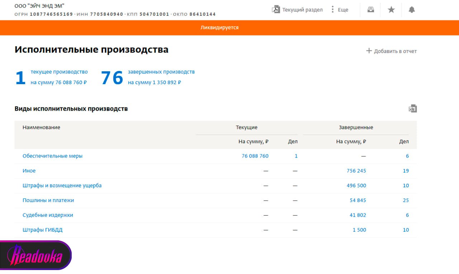
Task: Click the завершенных производств summary link
Action: tap(161, 72)
